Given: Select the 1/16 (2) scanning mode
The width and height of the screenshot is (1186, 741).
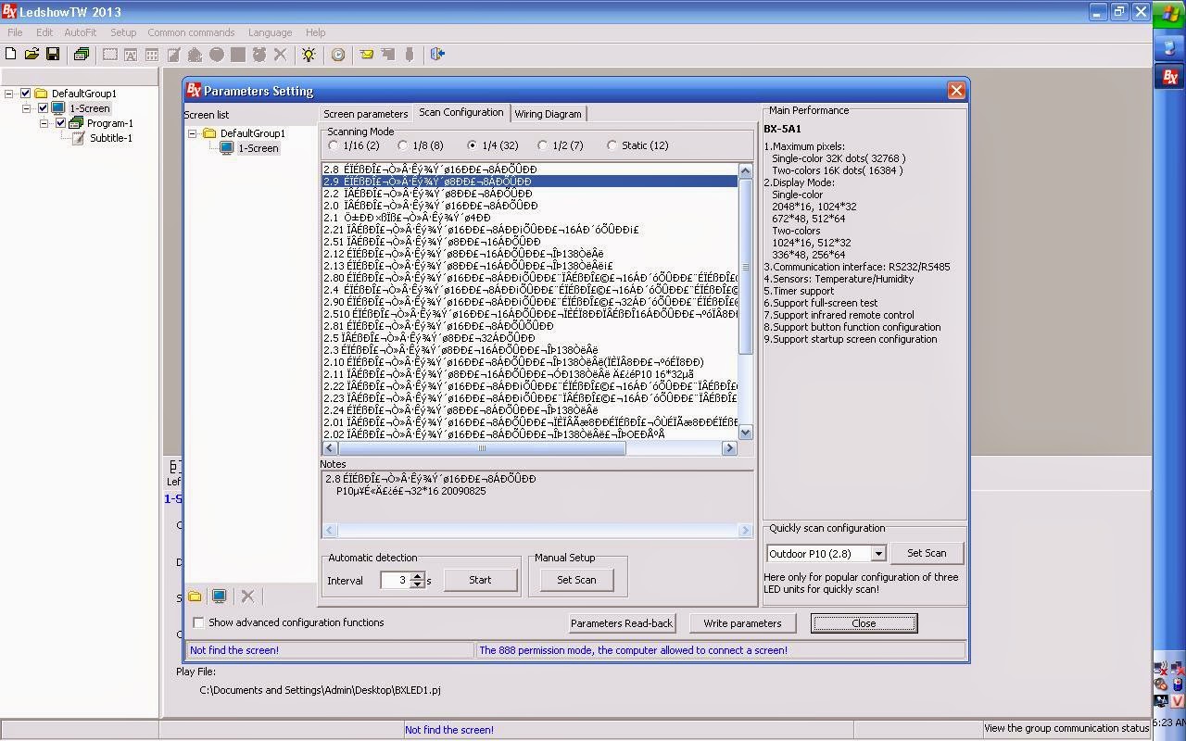Looking at the screenshot, I should 334,145.
